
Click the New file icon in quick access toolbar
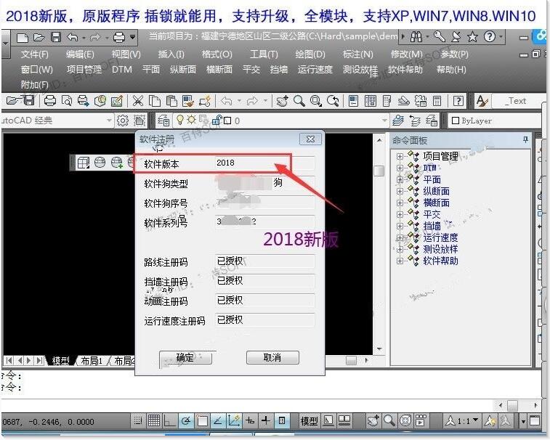22,37
